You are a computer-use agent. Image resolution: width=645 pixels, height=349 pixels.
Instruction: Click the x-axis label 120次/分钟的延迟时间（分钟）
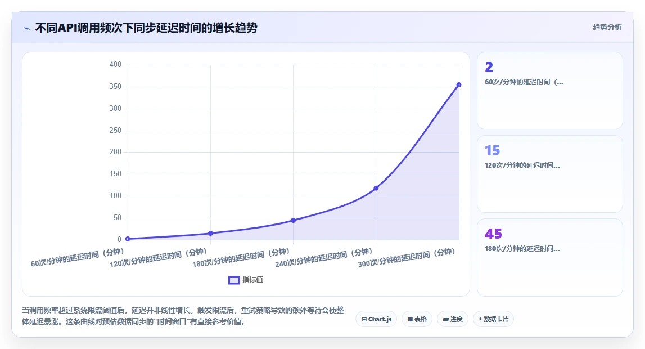point(158,257)
